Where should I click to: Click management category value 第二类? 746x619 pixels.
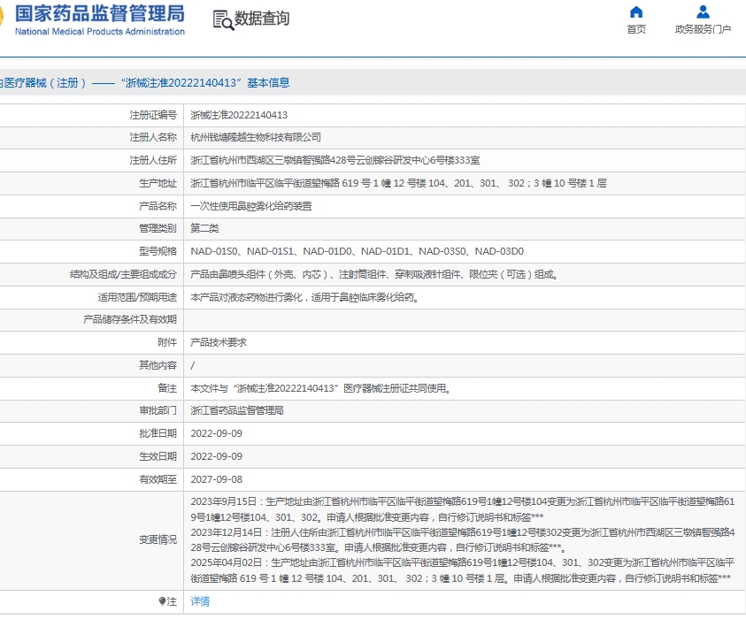coord(204,228)
